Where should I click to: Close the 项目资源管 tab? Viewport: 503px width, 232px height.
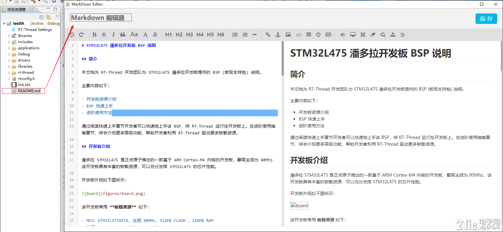pos(32,9)
